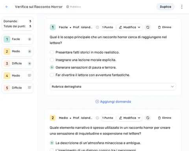189x151 pixels.
Task: Click the Pubblico globe icon
Action: (67, 7)
